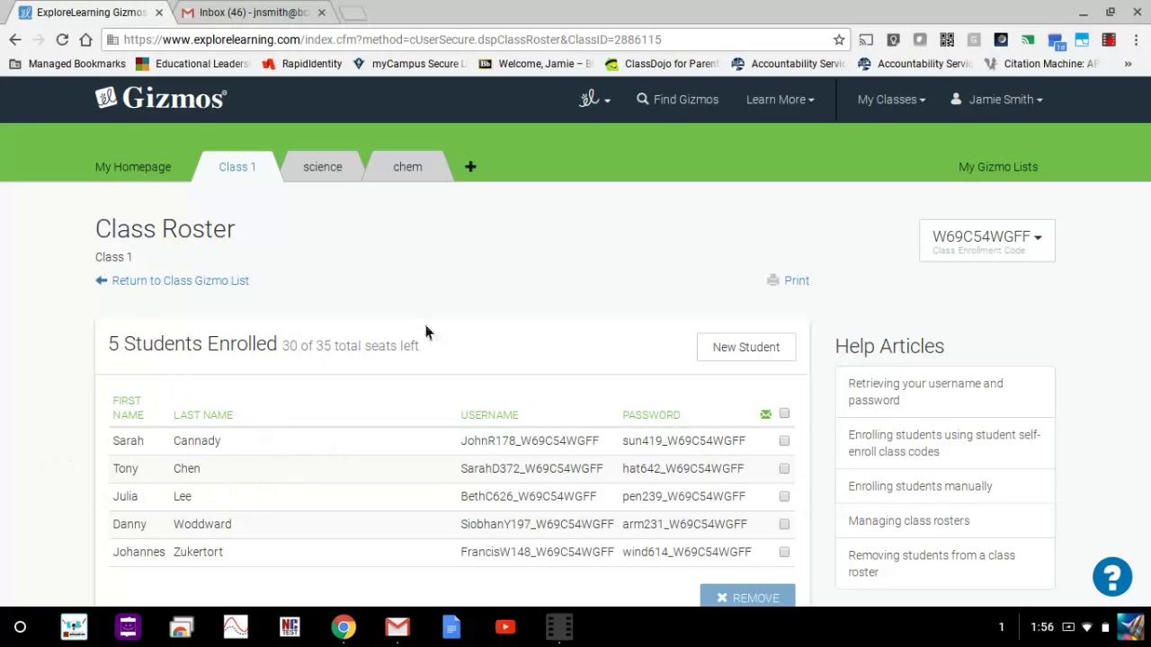1151x647 pixels.
Task: Click the REMOVE students button
Action: 747,596
